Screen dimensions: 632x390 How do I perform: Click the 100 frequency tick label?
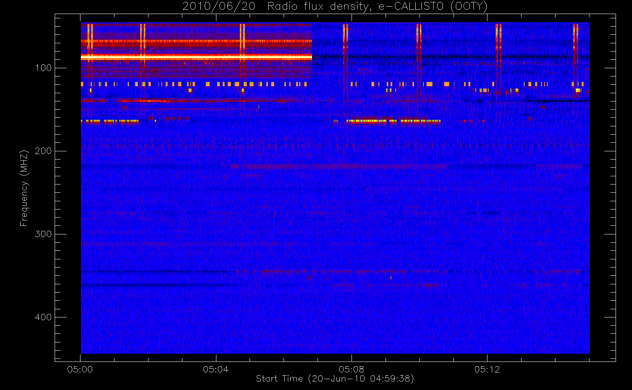43,68
